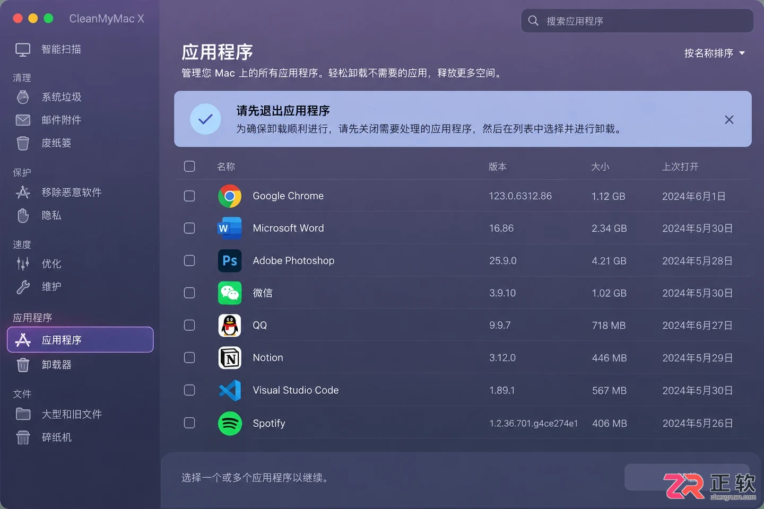The image size is (764, 509).
Task: Click the 卸载器 icon in sidebar
Action: (23, 365)
